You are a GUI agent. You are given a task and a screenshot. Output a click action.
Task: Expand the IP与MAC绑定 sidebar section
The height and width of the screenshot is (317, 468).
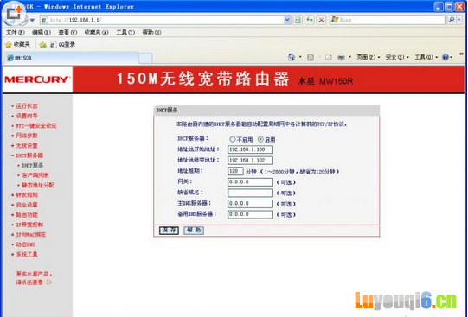point(29,235)
